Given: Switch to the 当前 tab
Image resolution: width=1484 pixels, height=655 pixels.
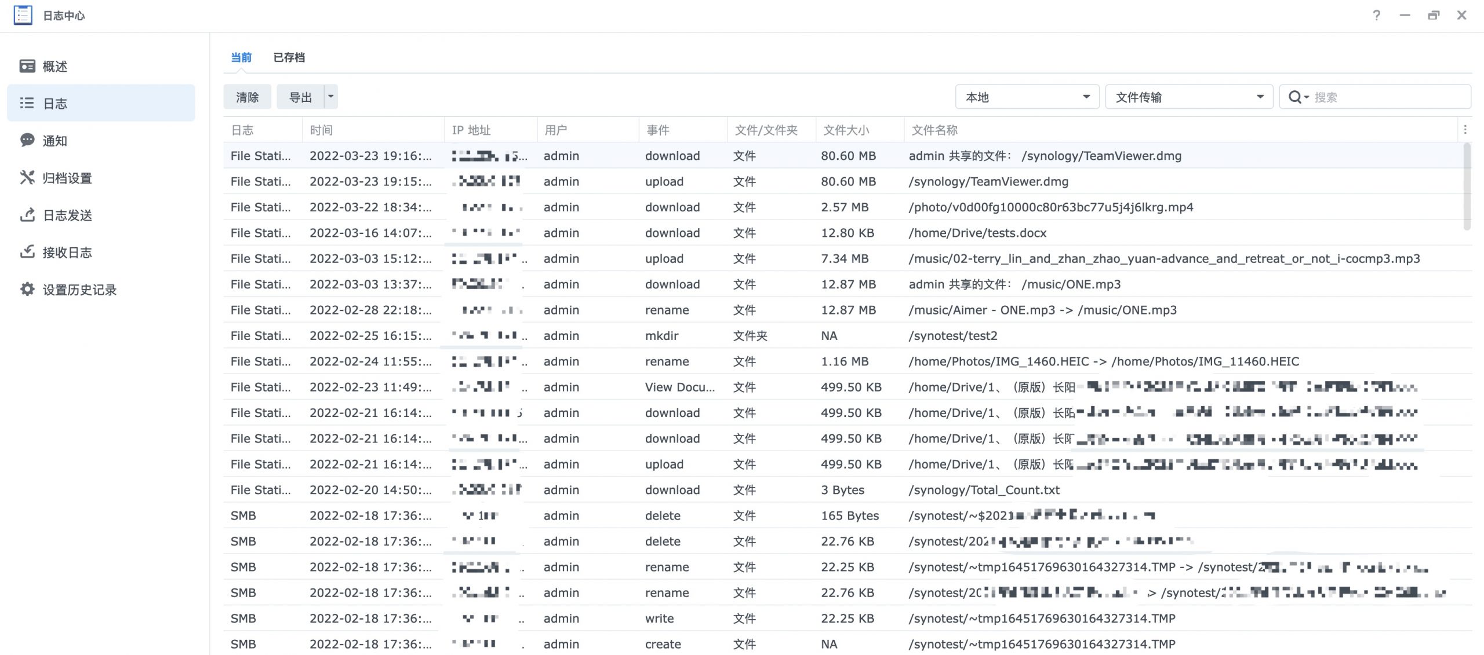Looking at the screenshot, I should 241,57.
